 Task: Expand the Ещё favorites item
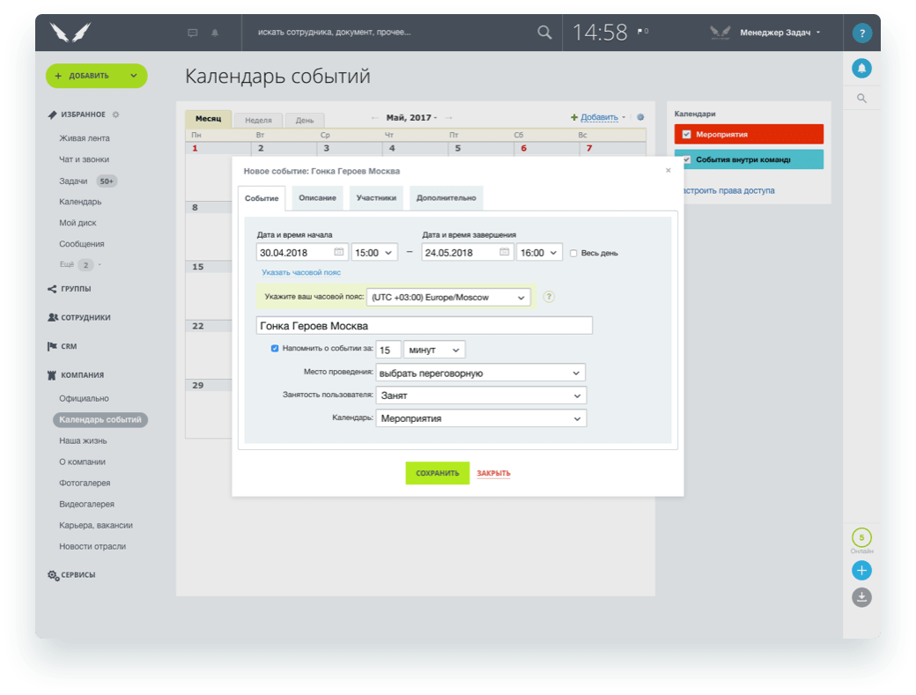[x=81, y=264]
